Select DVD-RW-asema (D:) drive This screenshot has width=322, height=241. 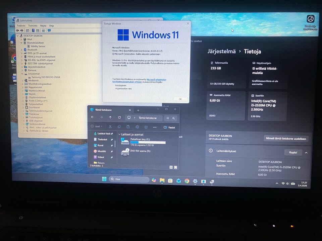pyautogui.click(x=136, y=153)
